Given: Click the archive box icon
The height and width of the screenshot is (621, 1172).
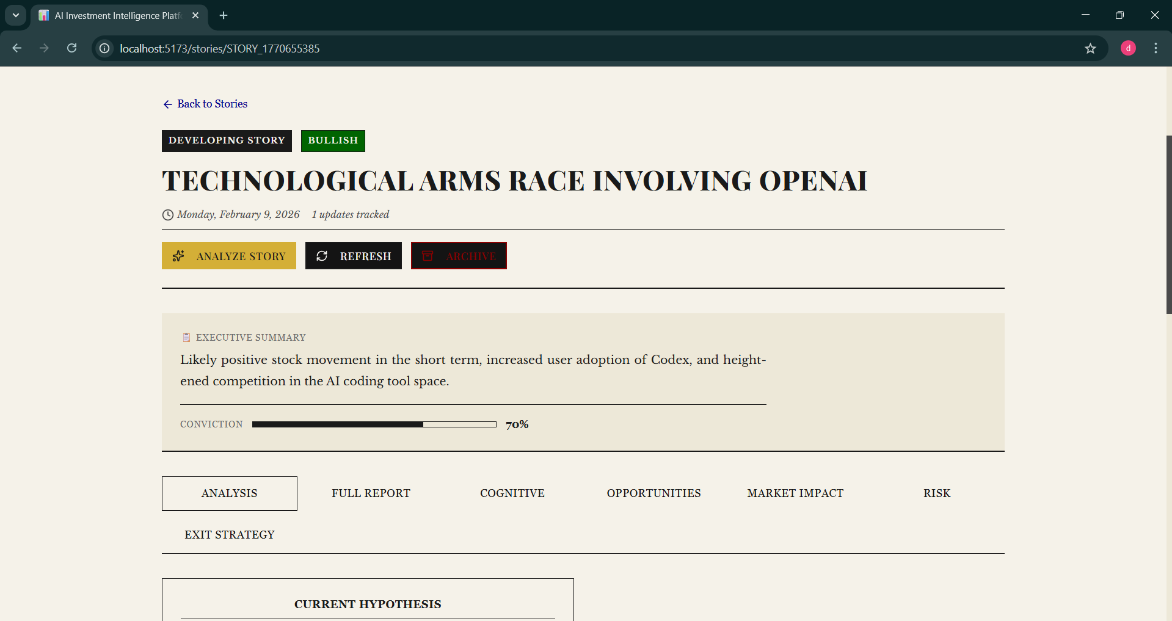Looking at the screenshot, I should point(428,256).
